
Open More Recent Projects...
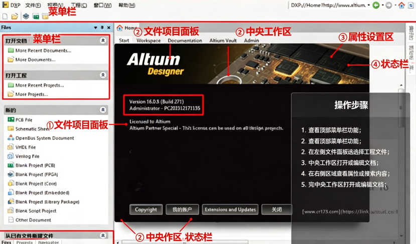pos(36,85)
